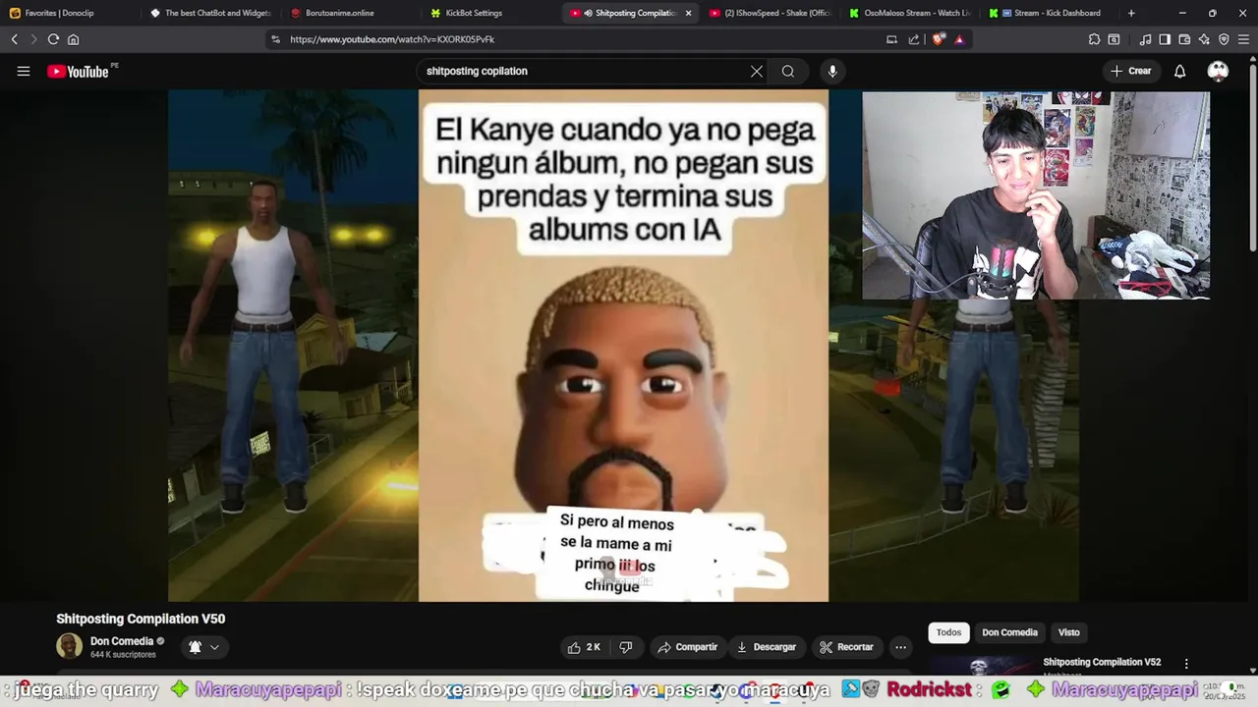1258x707 pixels.
Task: Open Brave Wallet icon
Action: (x=1184, y=39)
